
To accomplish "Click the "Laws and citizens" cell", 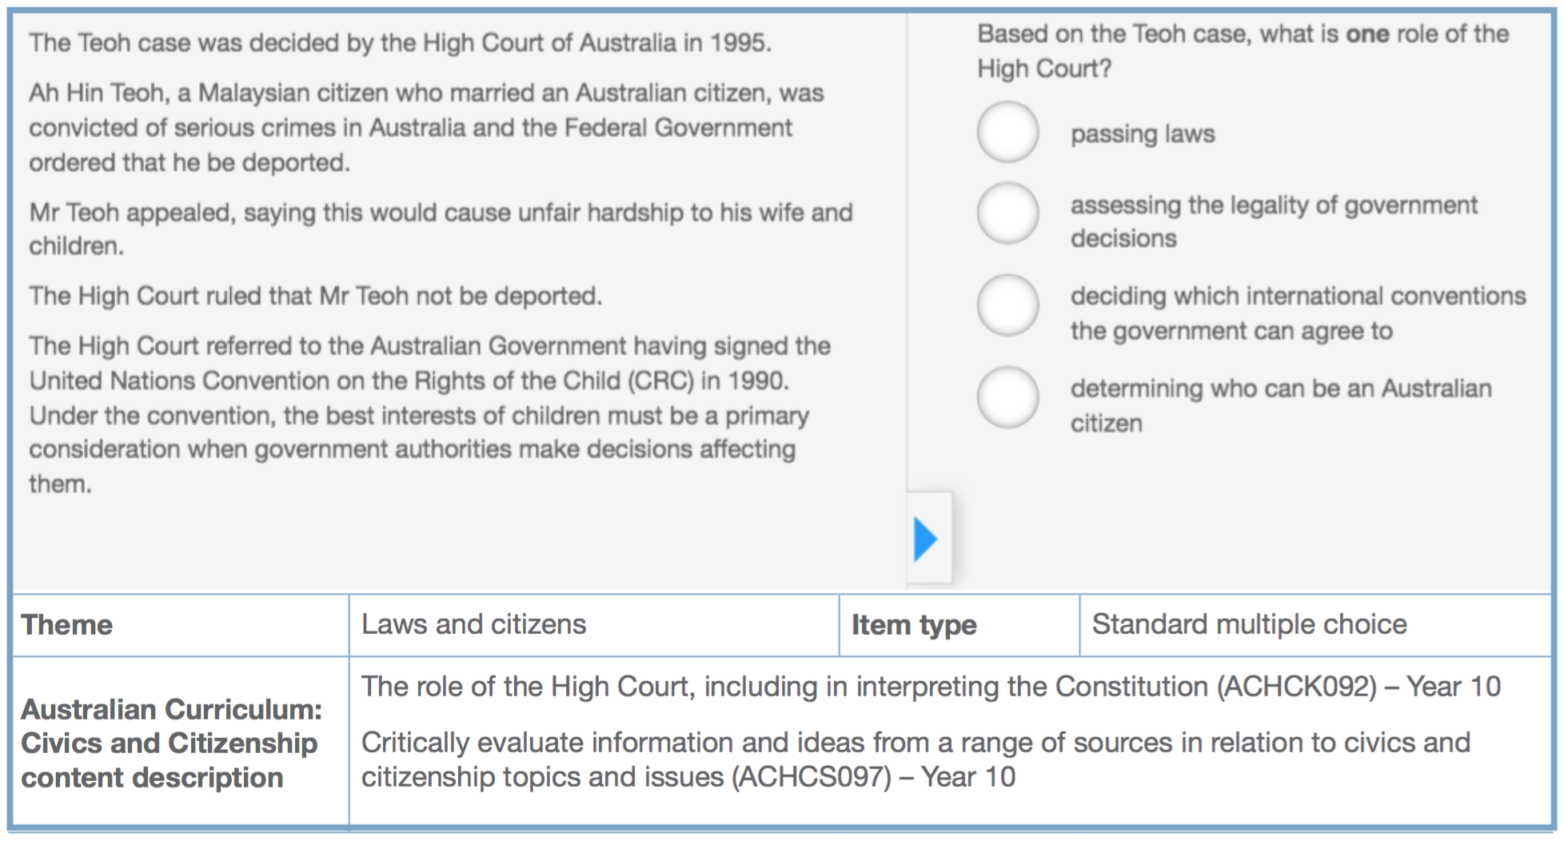I will (x=594, y=625).
